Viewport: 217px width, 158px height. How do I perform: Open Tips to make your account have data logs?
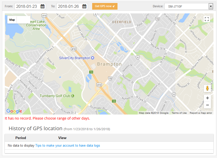coord(67,146)
